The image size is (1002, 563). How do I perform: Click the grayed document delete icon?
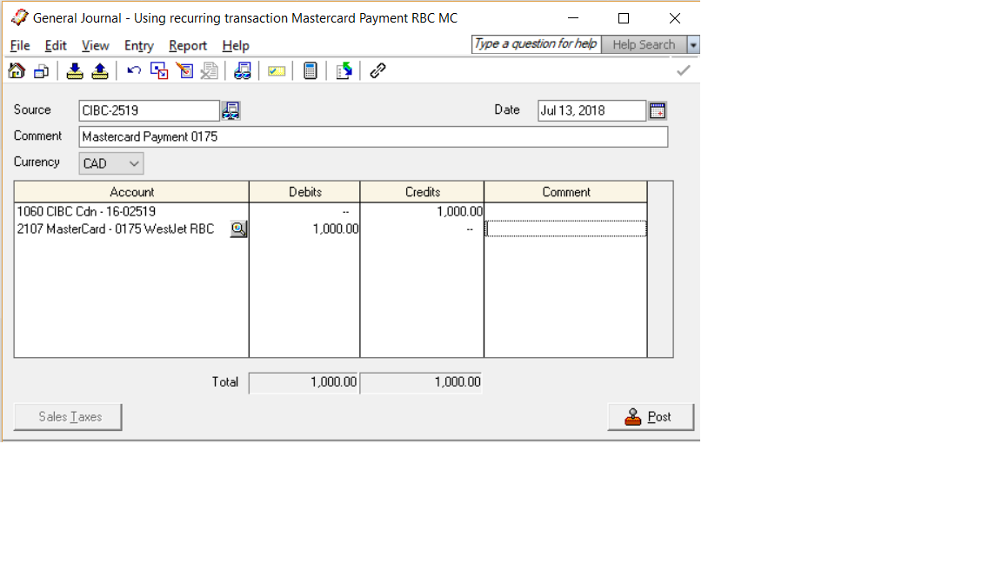click(209, 71)
